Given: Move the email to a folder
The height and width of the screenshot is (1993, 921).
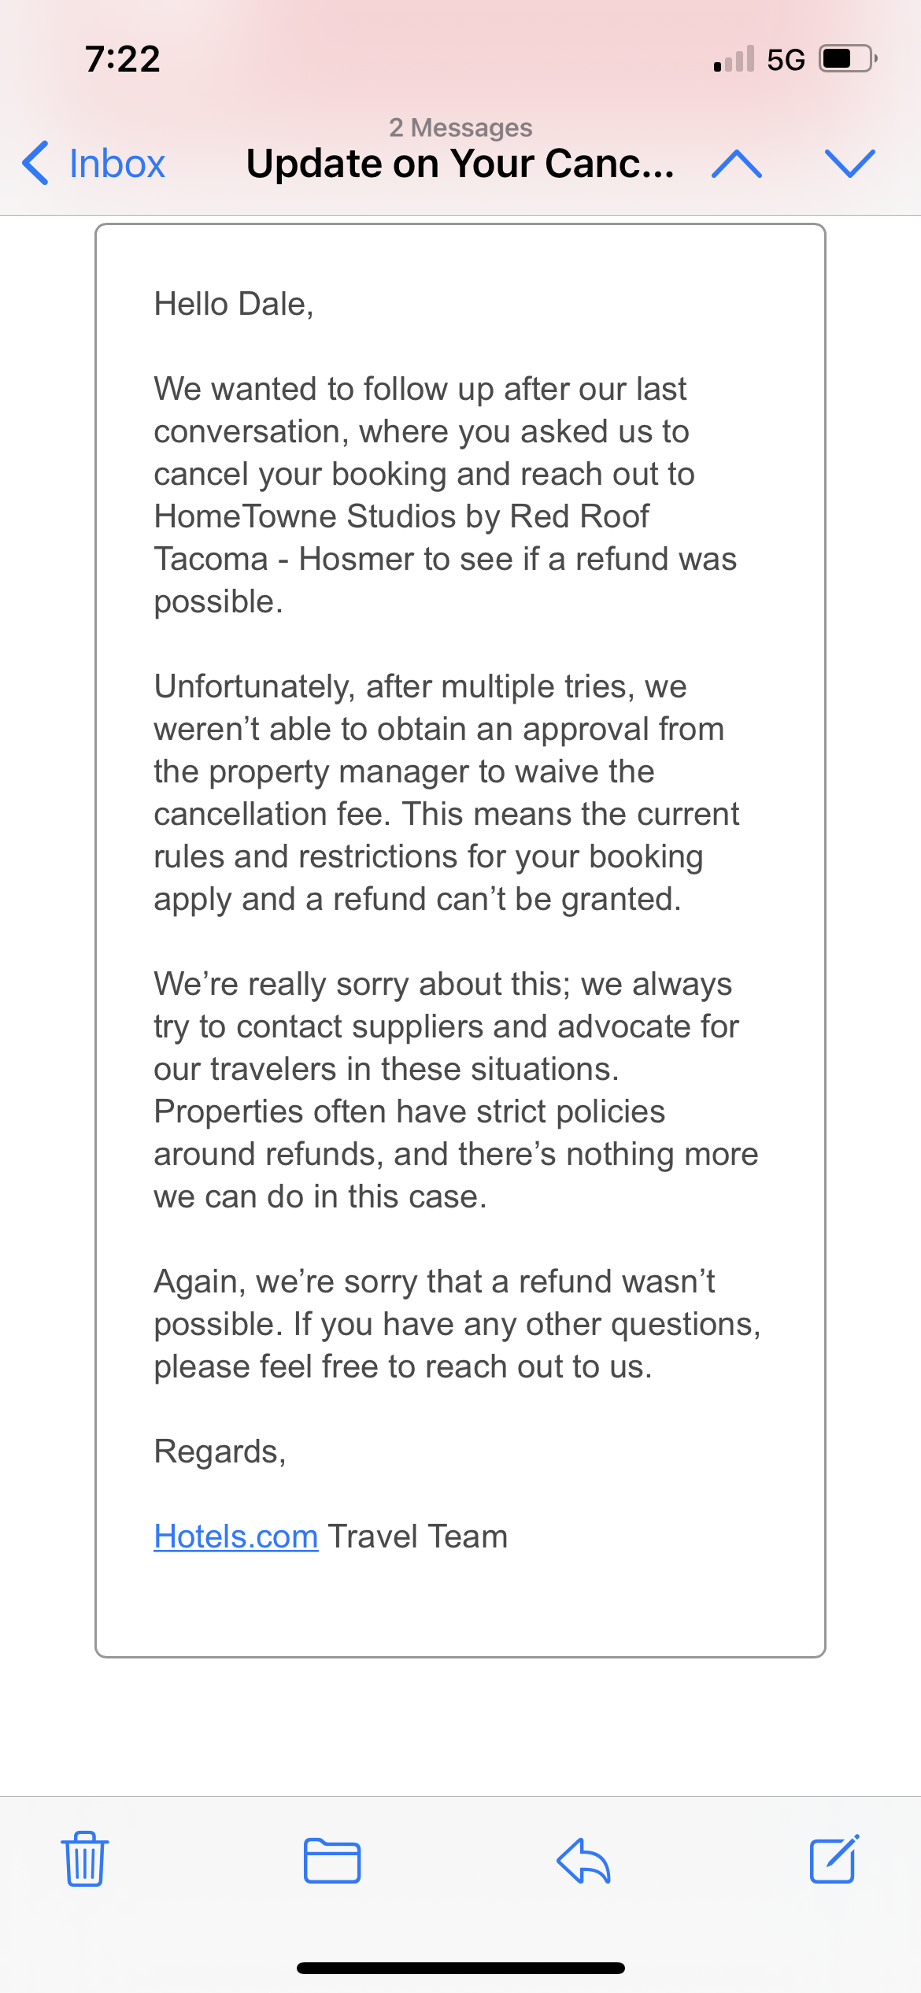Looking at the screenshot, I should click(331, 1861).
